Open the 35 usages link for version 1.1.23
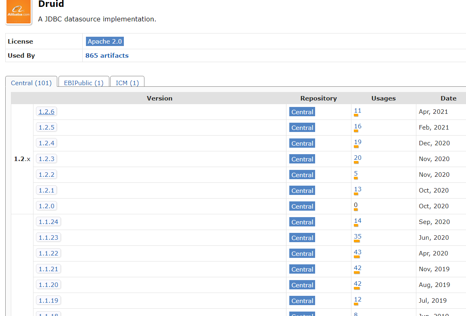This screenshot has height=316, width=466. [x=357, y=236]
